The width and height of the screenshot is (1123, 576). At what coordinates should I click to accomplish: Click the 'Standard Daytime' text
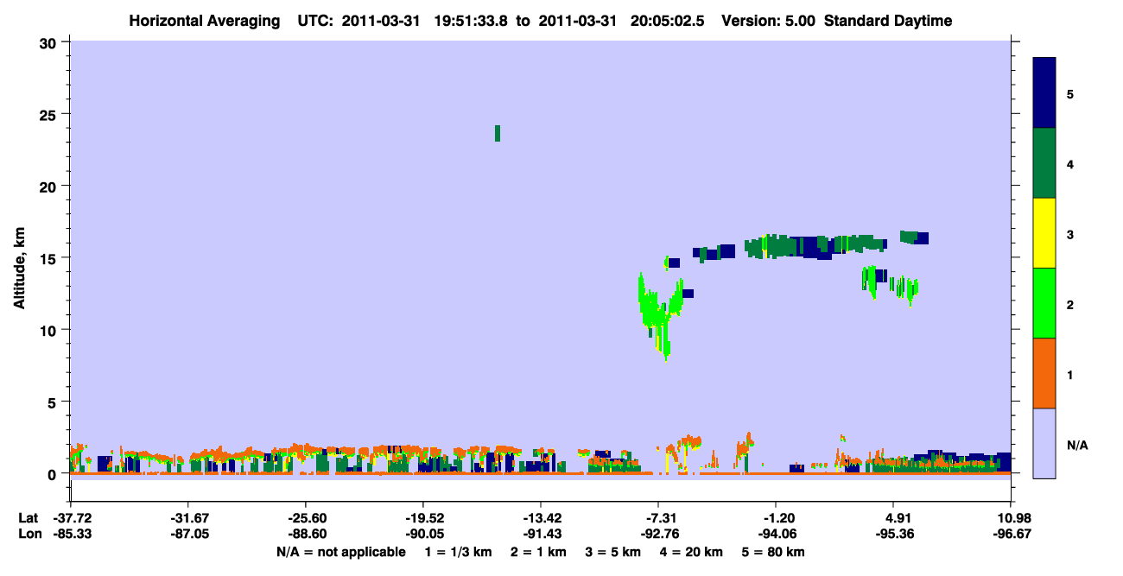888,21
